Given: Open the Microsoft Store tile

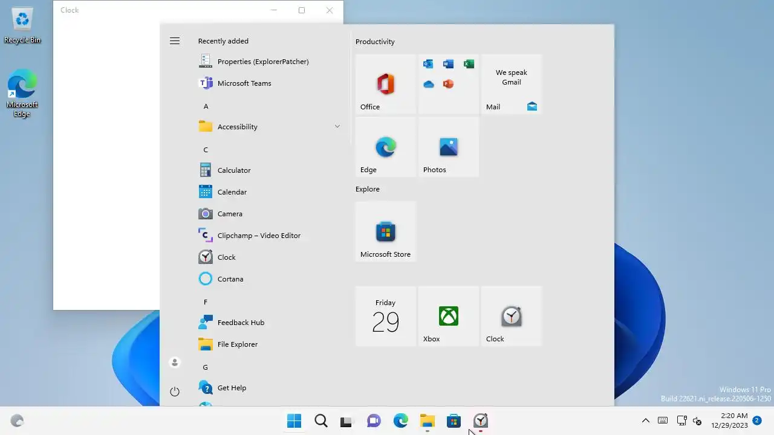Looking at the screenshot, I should coord(386,232).
